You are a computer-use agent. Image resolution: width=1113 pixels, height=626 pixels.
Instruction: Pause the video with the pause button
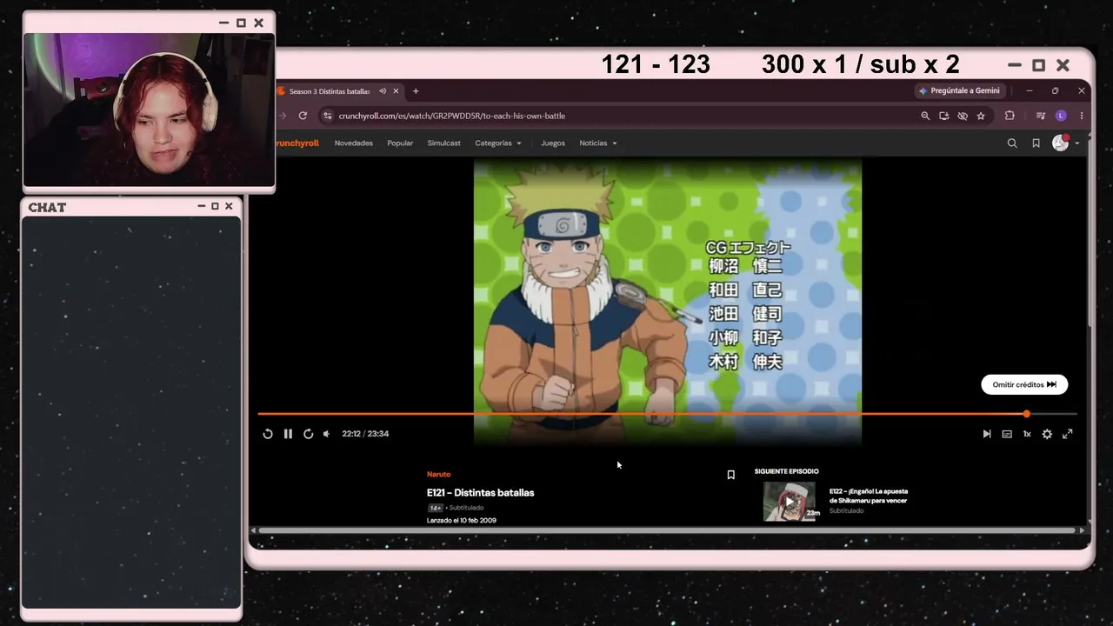coord(288,434)
